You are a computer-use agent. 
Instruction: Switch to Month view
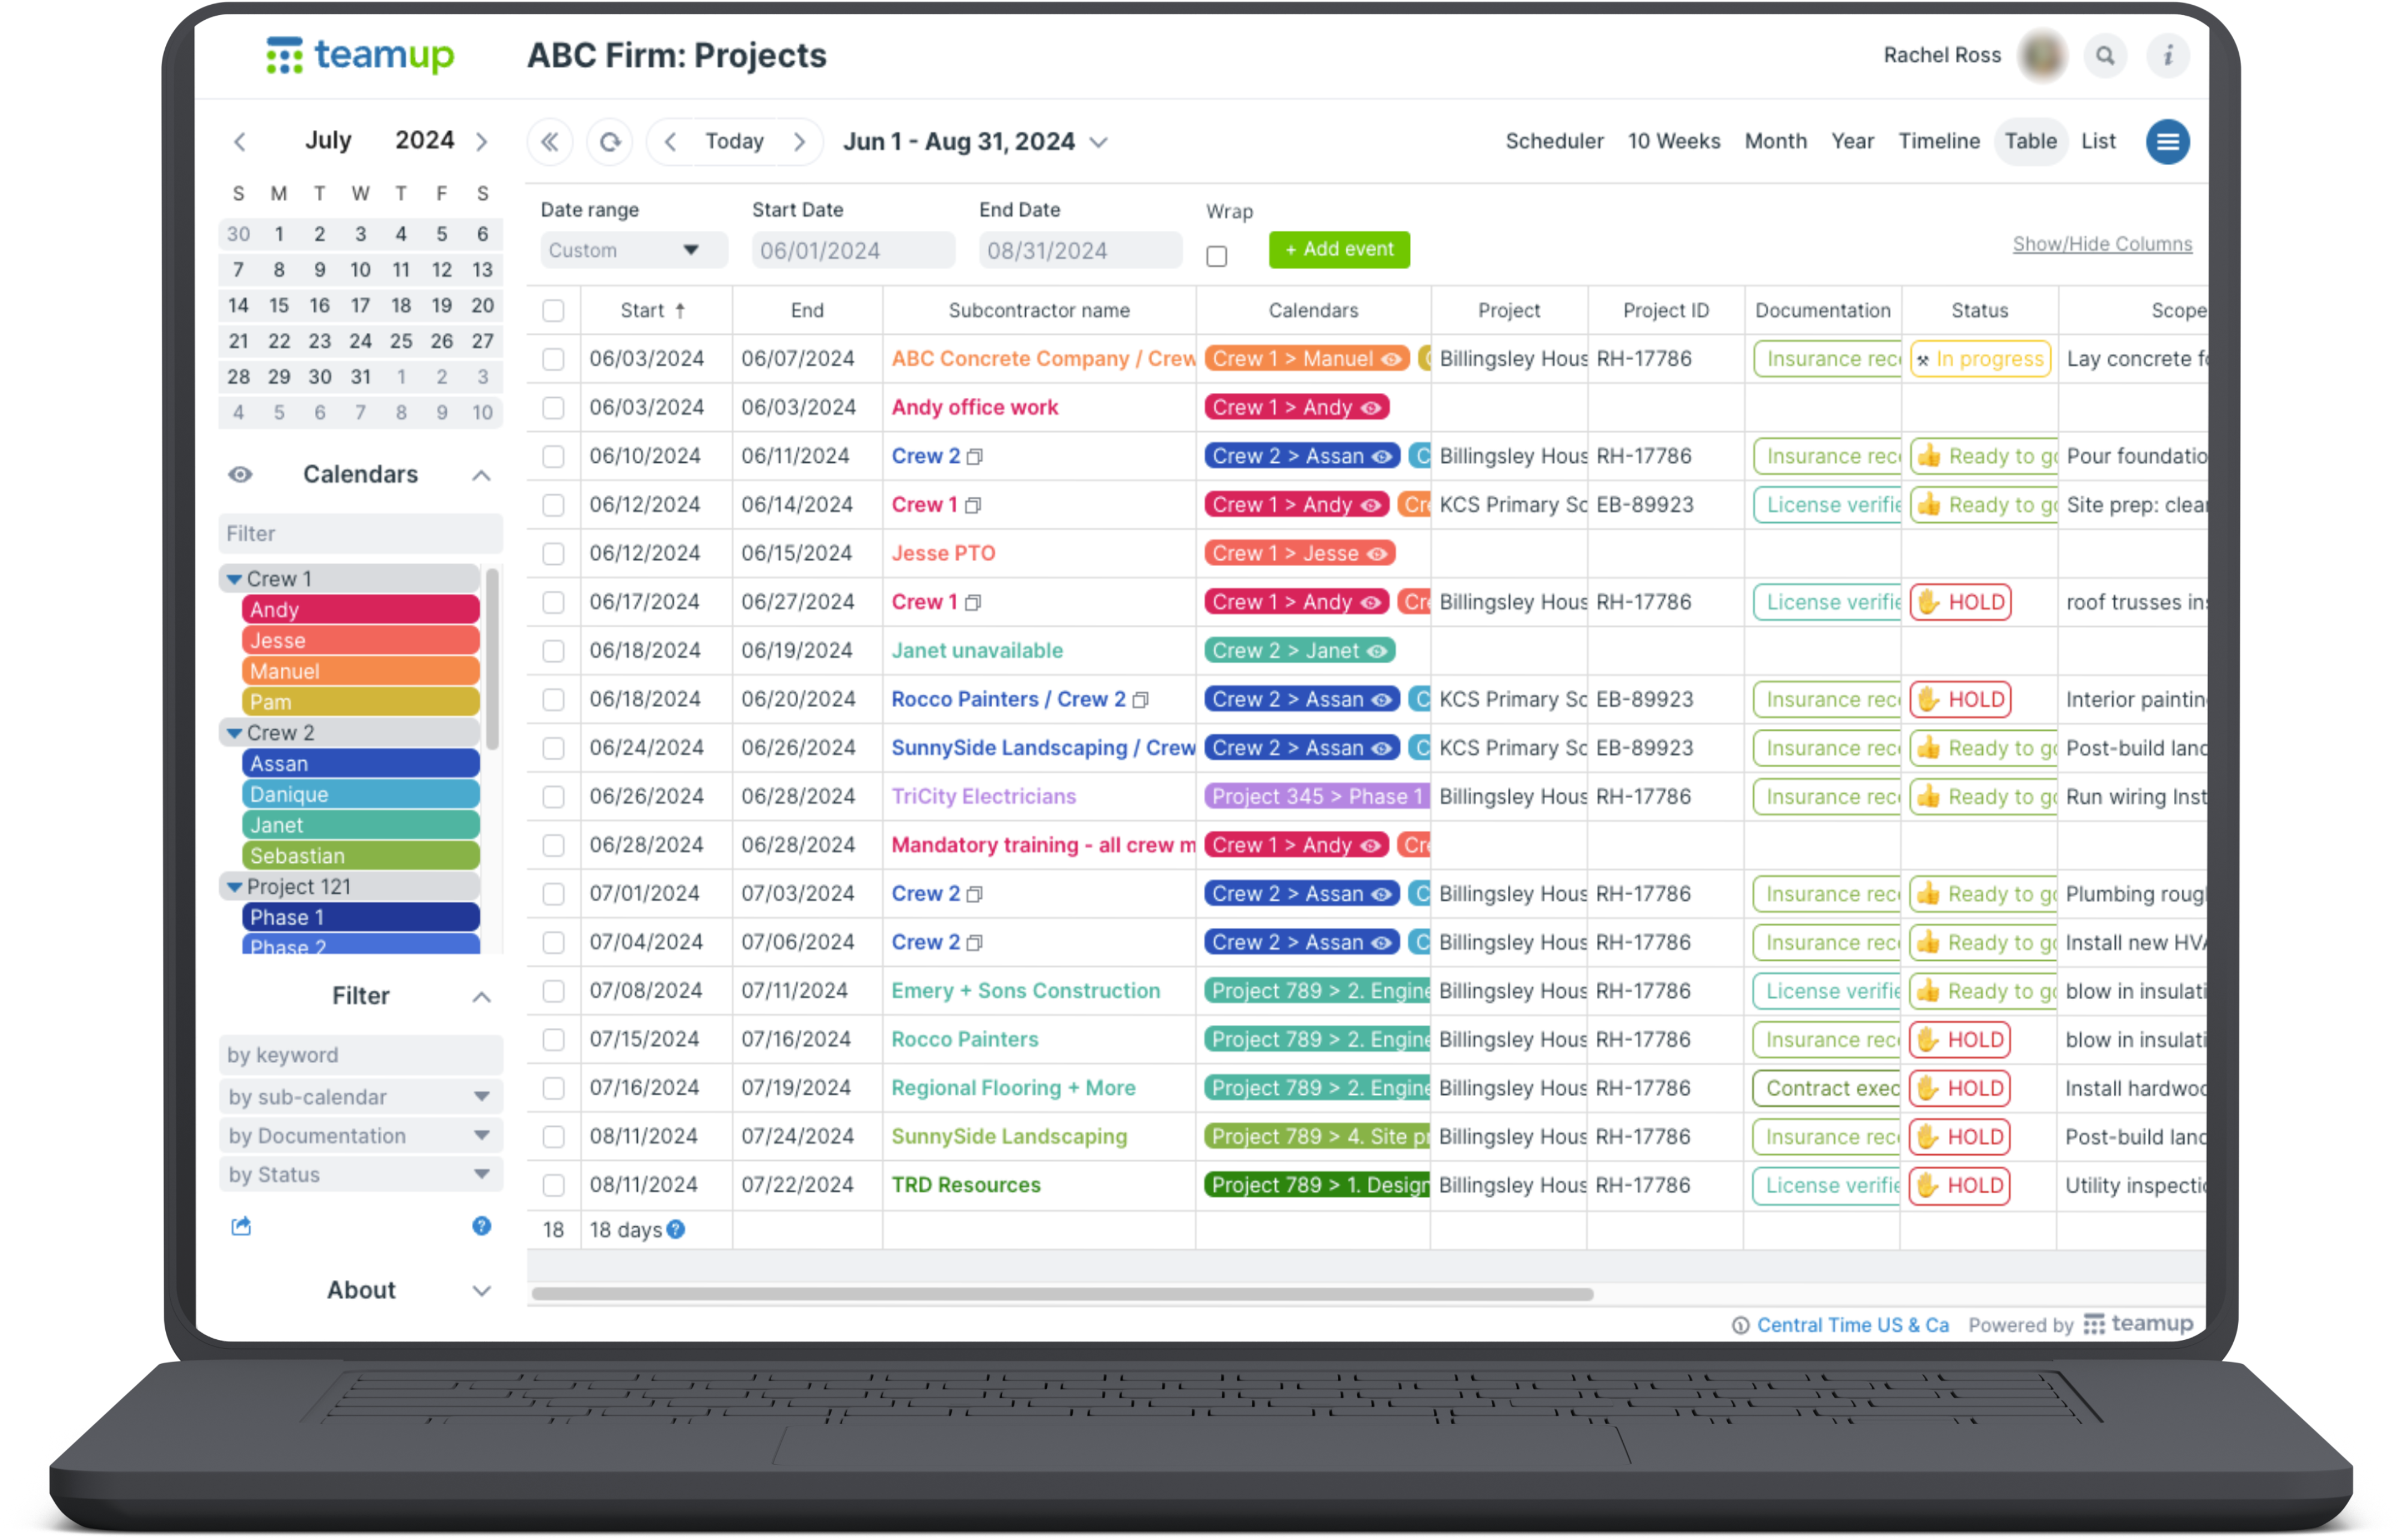(1775, 142)
